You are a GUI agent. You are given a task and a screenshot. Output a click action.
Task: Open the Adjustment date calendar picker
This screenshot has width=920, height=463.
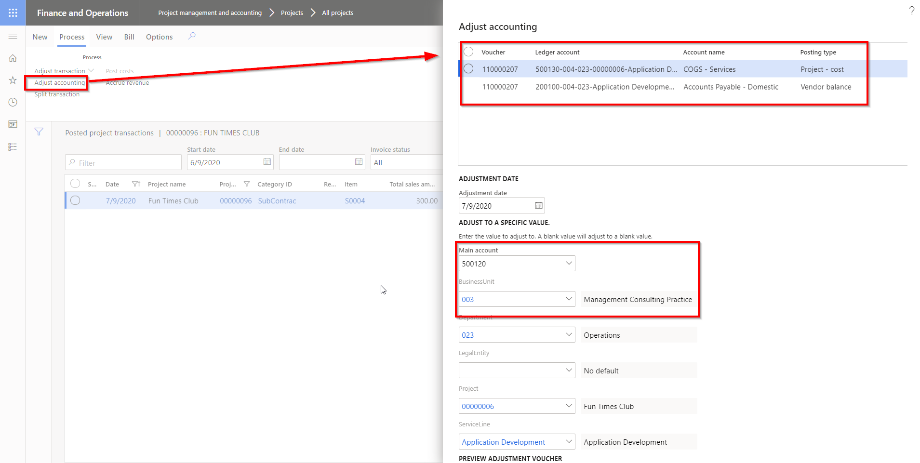point(538,205)
